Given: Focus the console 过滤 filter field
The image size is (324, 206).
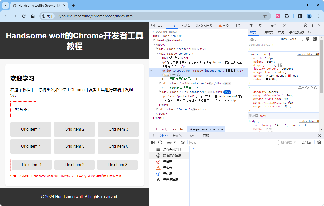Looking at the screenshot, I should (x=234, y=142).
